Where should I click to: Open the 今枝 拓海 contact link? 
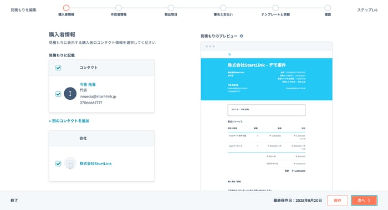coord(88,84)
